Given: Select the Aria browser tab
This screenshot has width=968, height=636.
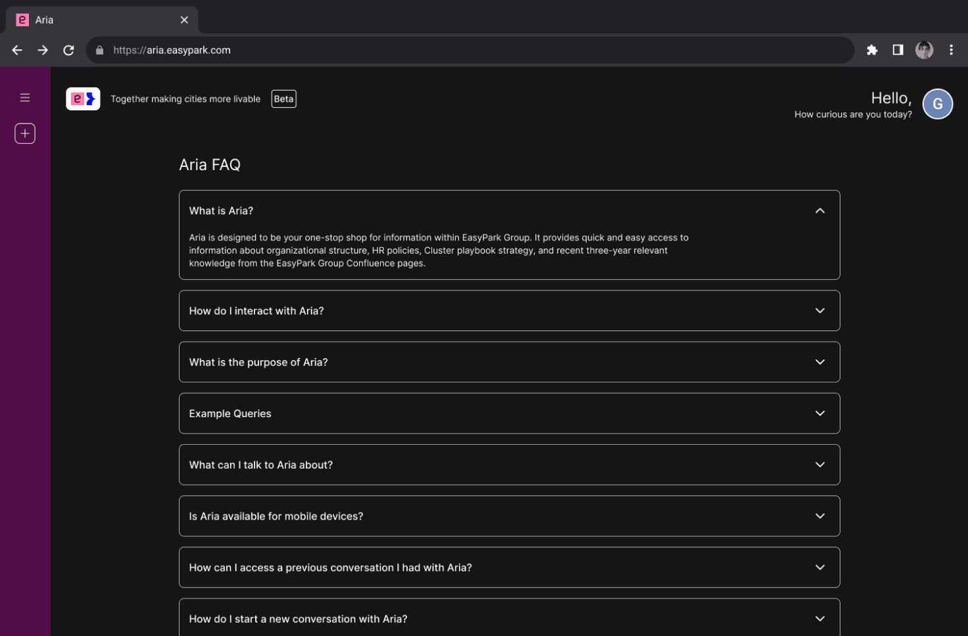Looking at the screenshot, I should click(102, 20).
